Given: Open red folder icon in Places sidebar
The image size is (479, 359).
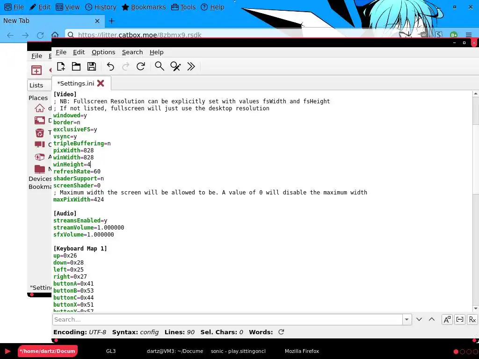Looking at the screenshot, I should [39, 169].
